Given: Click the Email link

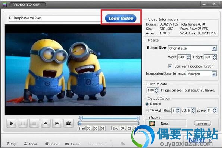Looking at the screenshot, I should (x=72, y=144).
